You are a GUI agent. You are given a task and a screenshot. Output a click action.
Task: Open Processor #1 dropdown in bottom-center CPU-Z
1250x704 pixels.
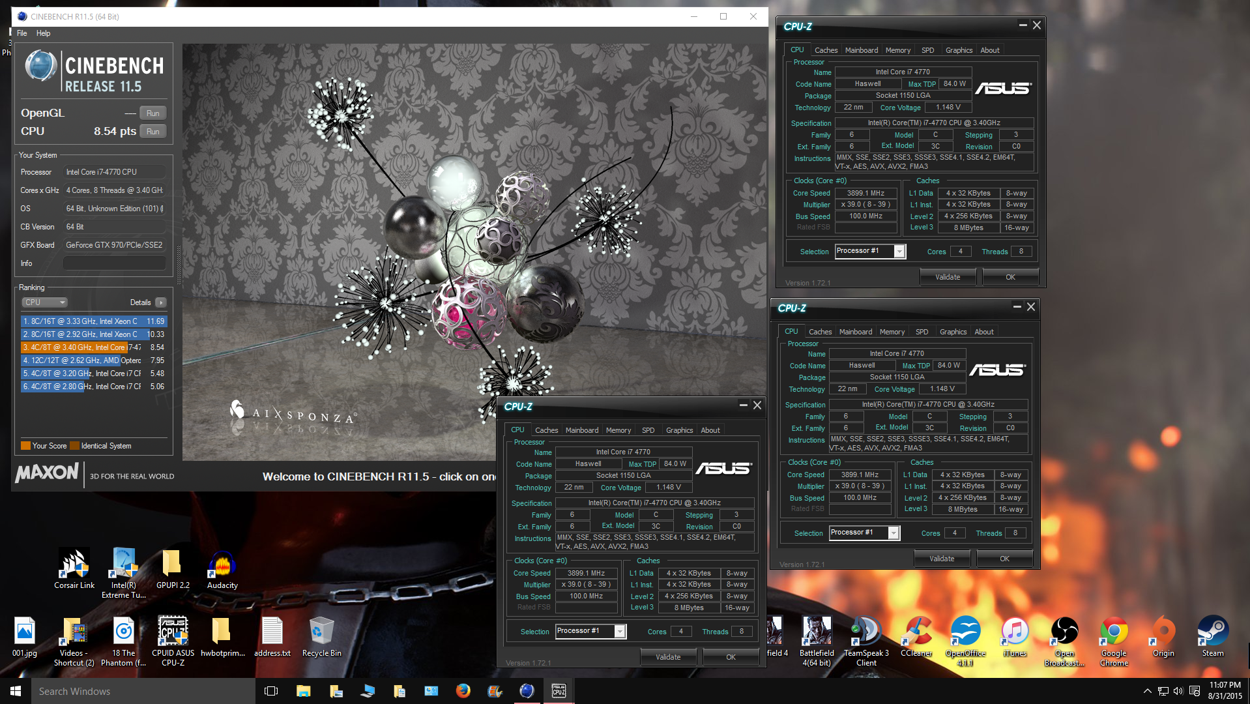pyautogui.click(x=590, y=632)
